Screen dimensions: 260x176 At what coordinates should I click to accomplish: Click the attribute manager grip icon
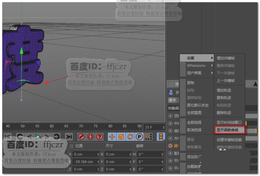click(171, 84)
